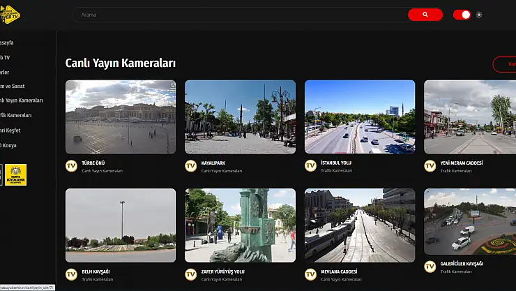Click the TV icon beside Türbe Önü

71,166
